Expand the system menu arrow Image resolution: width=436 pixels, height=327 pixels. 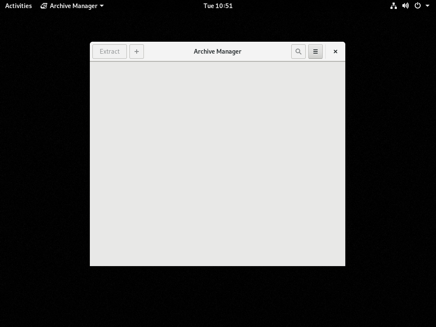427,6
